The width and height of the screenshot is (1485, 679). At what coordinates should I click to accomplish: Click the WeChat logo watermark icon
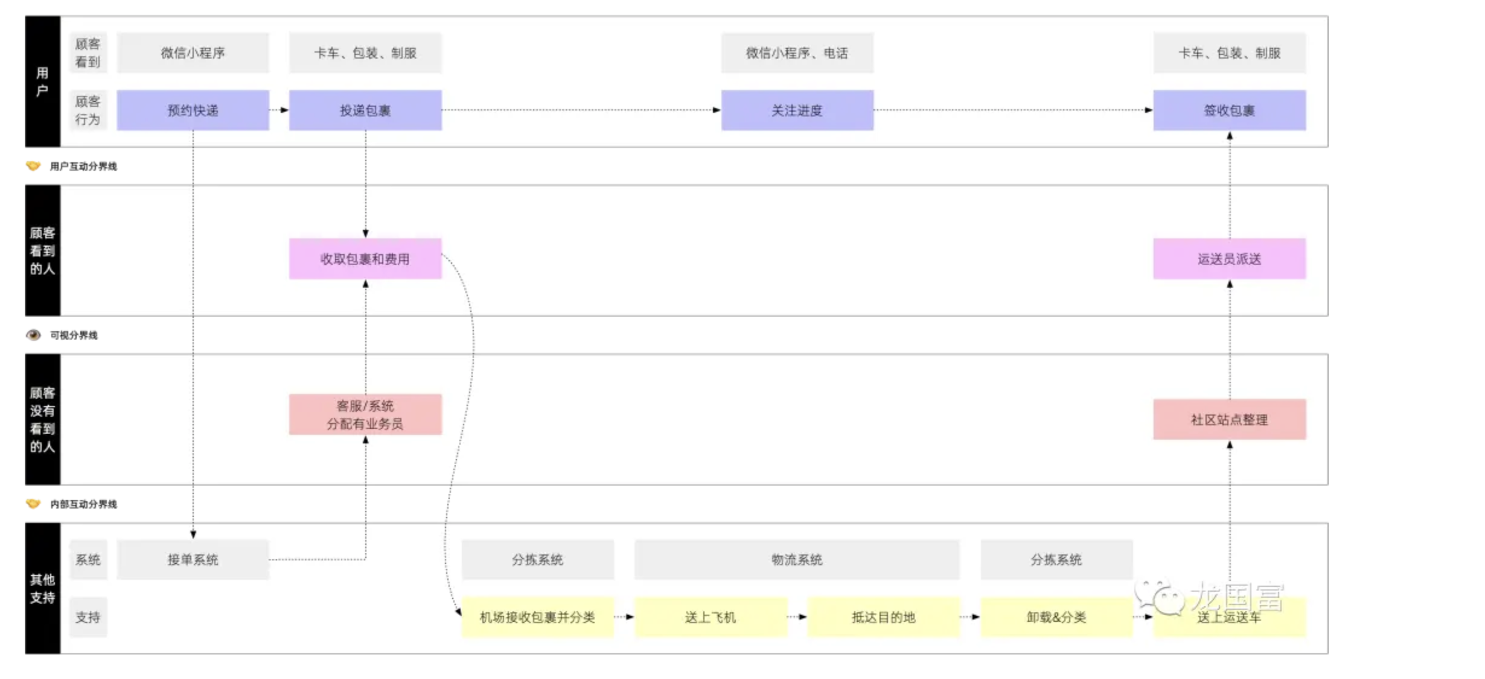(1159, 597)
